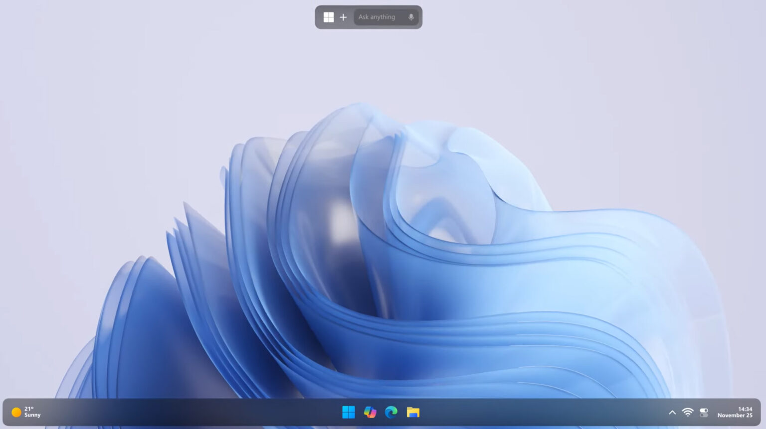This screenshot has width=766, height=429.
Task: Click the Bloom desktop wallpaper
Action: (x=379, y=224)
